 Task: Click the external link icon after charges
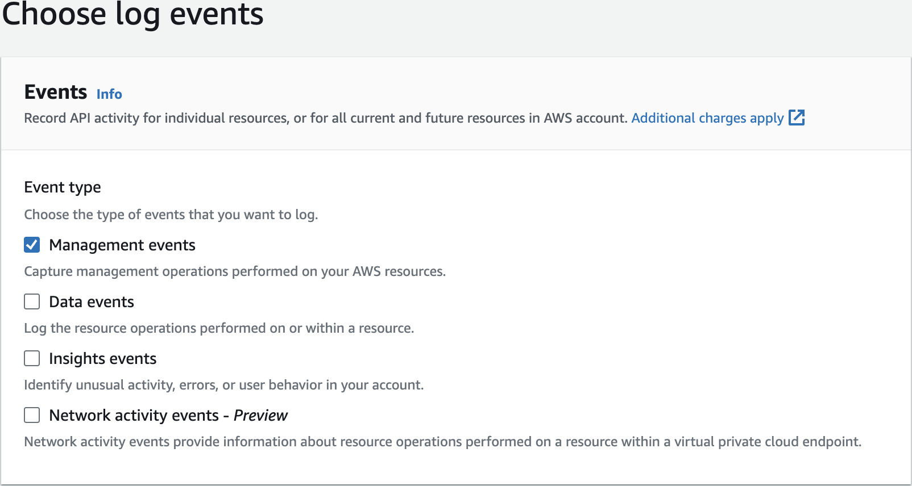click(797, 118)
